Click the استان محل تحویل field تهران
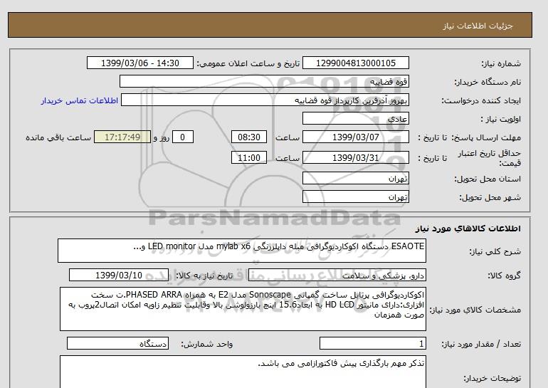Viewport: 548px width, 388px height. [x=355, y=178]
